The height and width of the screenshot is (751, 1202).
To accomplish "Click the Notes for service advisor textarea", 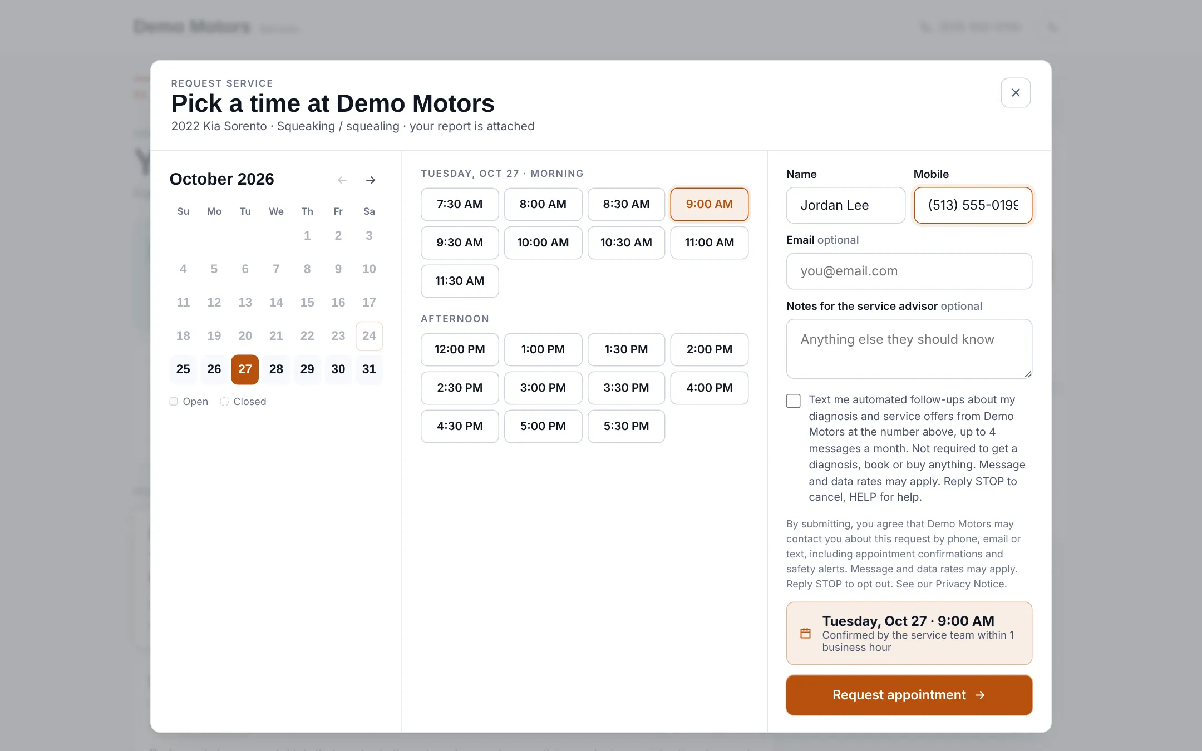I will [909, 349].
